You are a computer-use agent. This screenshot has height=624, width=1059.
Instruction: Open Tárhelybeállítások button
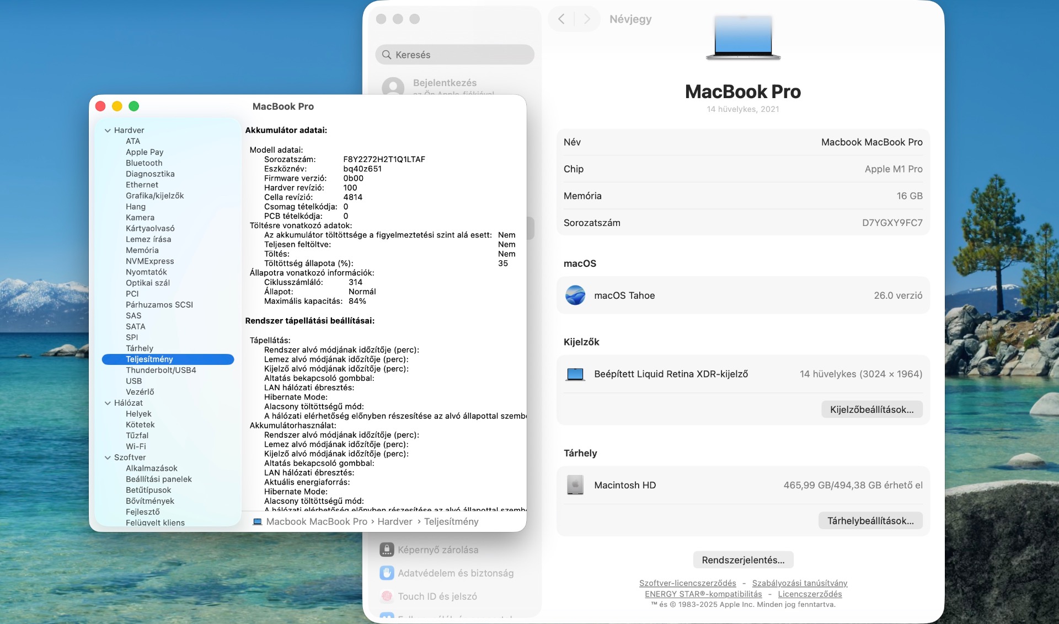[870, 521]
